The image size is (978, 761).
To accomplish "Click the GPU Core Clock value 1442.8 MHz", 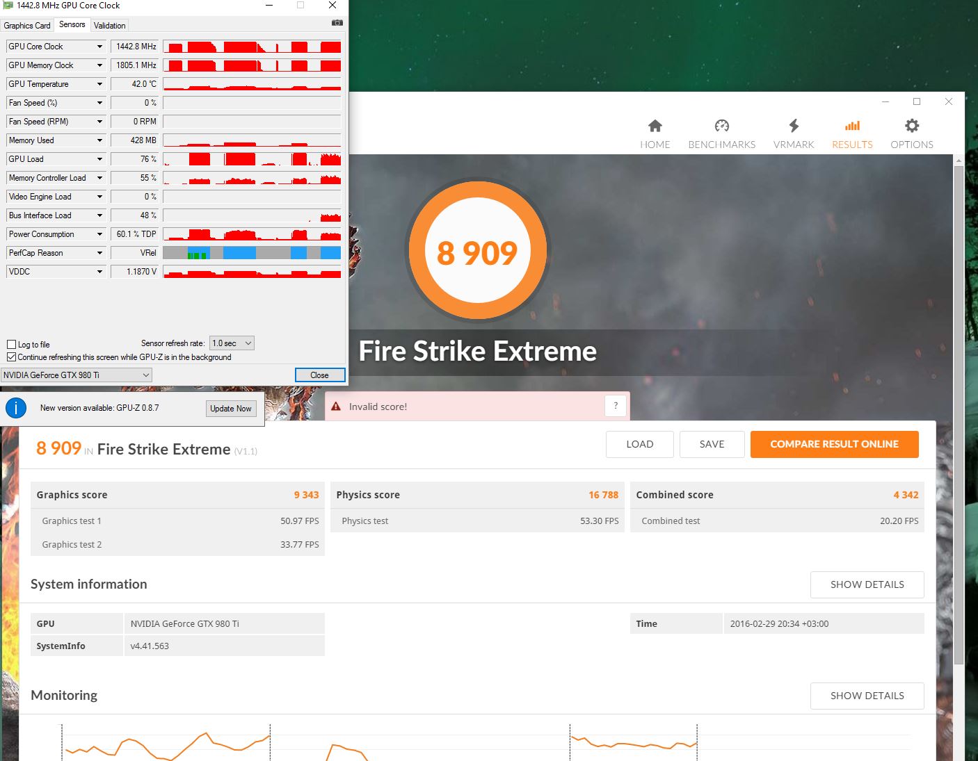I will (x=135, y=47).
